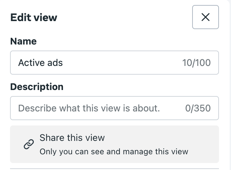This screenshot has height=170, width=231.
Task: Click the 10/100 character counter
Action: point(197,63)
